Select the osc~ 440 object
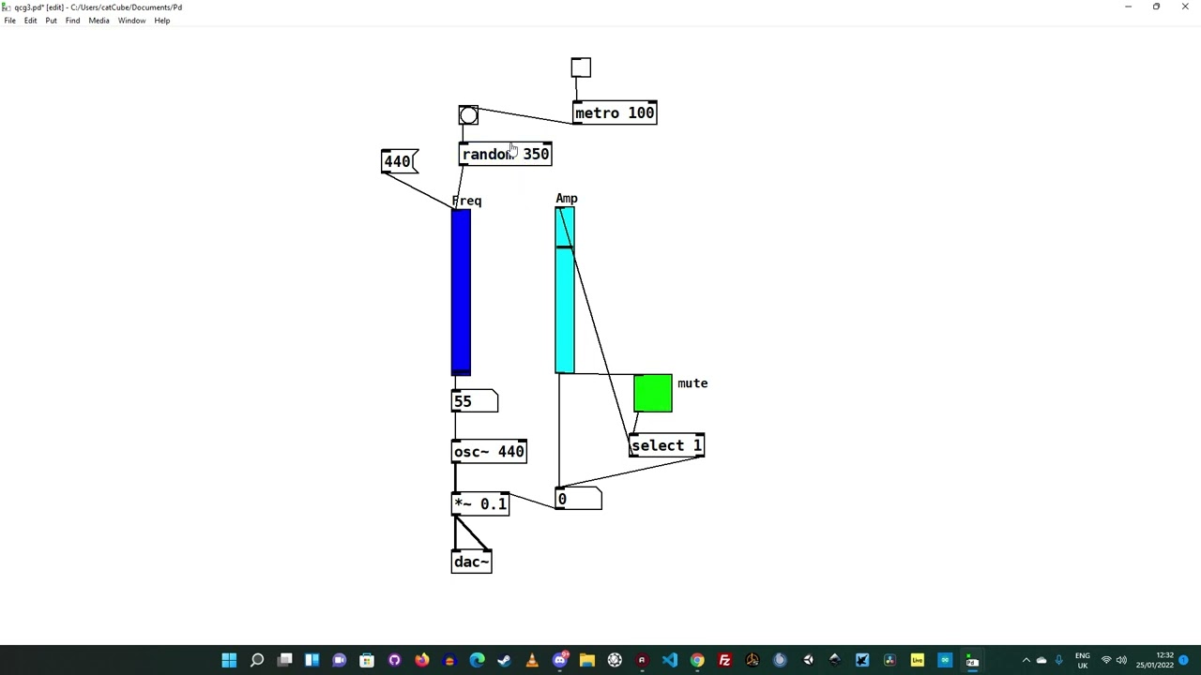 pyautogui.click(x=489, y=452)
